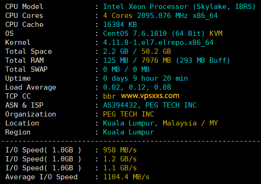Click the '(293 MB Buff)' text
The image size is (261, 184).
[x=203, y=60]
